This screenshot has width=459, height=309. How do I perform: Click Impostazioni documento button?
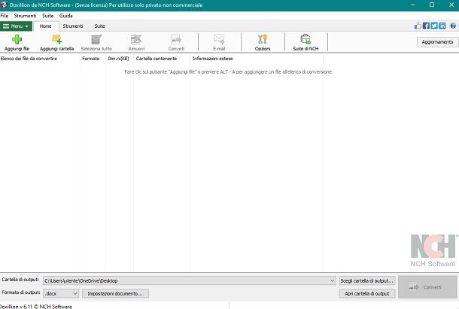115,293
